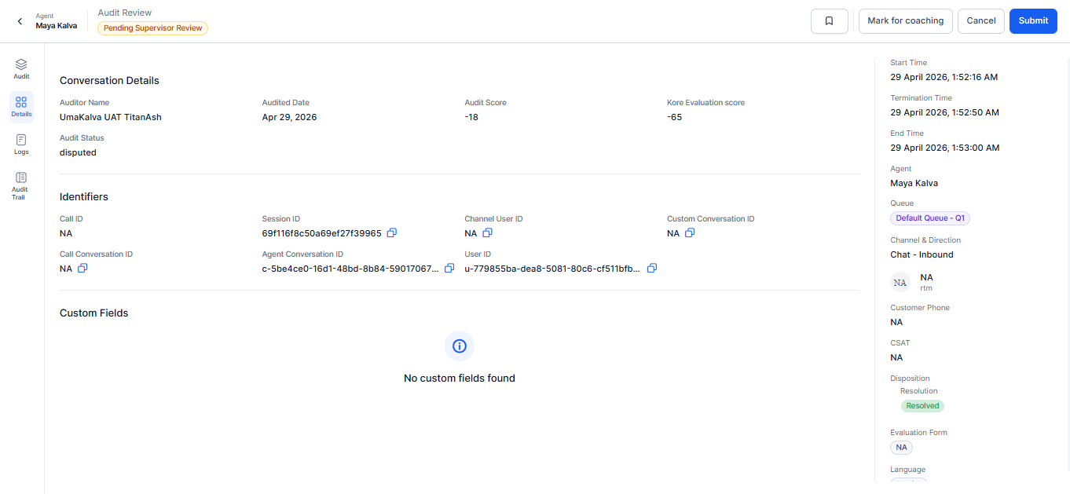Screen dimensions: 1070x494
Task: Open the Details sidebar section
Action: [21, 107]
